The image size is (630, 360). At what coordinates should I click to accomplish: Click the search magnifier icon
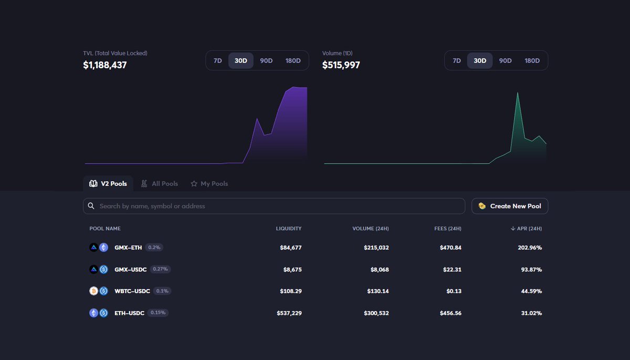tap(91, 206)
